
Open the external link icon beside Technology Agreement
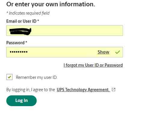114,89
